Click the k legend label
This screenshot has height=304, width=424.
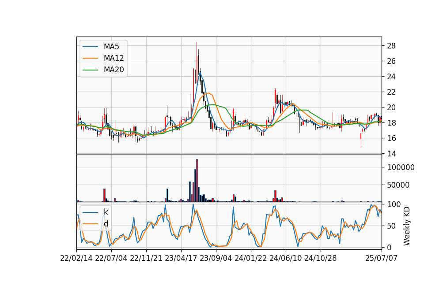point(106,212)
